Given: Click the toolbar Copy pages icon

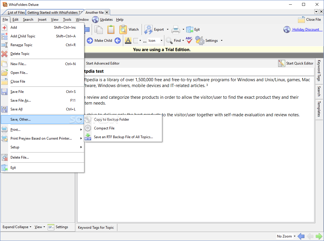Looking at the screenshot, I should (99, 30).
